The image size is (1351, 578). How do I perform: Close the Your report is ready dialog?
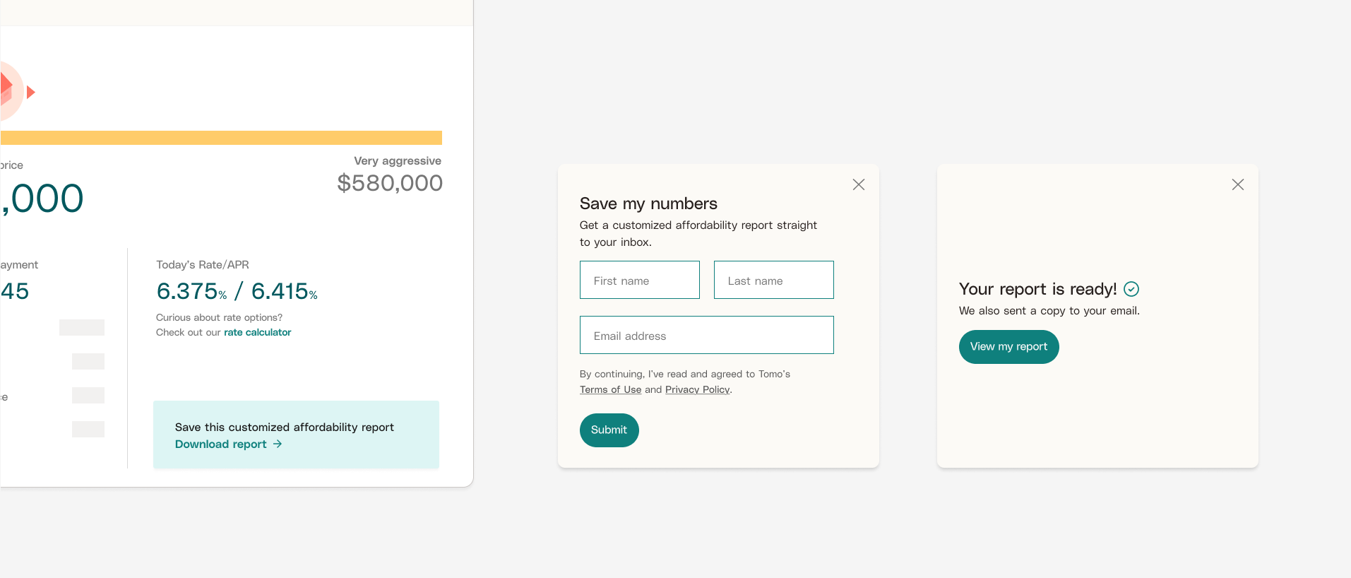pos(1238,184)
